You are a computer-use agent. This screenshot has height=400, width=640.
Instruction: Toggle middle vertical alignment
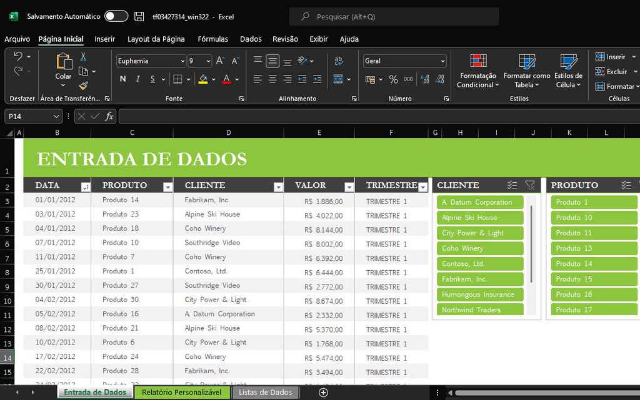[272, 61]
